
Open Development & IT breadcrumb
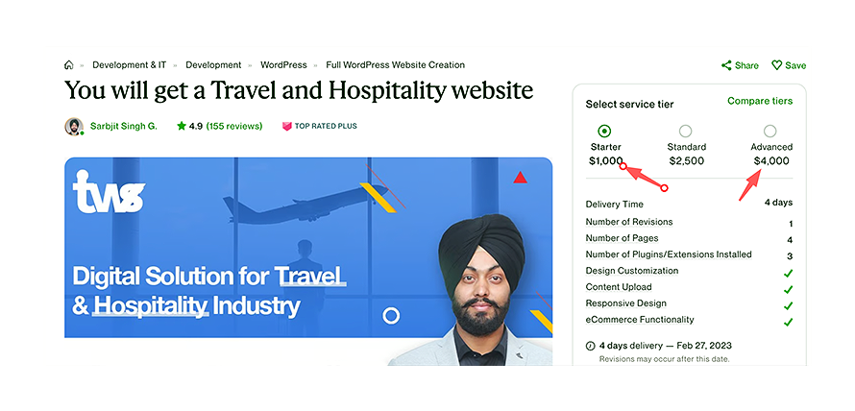[x=130, y=65]
